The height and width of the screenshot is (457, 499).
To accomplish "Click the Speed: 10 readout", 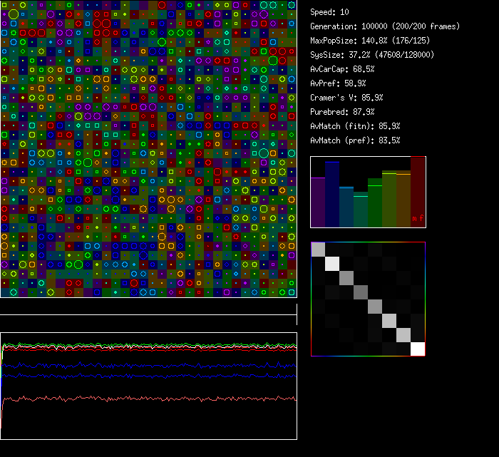I will tap(329, 12).
